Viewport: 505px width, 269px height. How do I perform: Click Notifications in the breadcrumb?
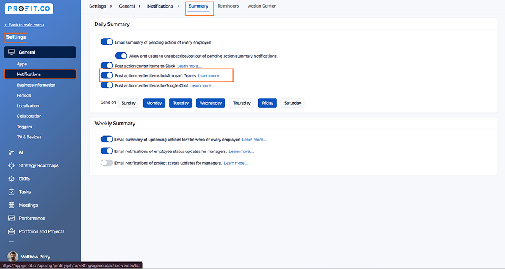click(160, 6)
